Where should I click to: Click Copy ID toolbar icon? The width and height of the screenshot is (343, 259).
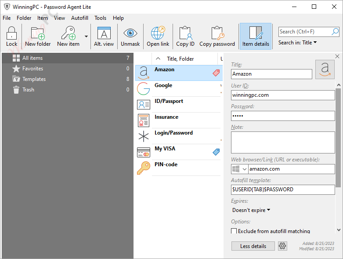(x=185, y=36)
